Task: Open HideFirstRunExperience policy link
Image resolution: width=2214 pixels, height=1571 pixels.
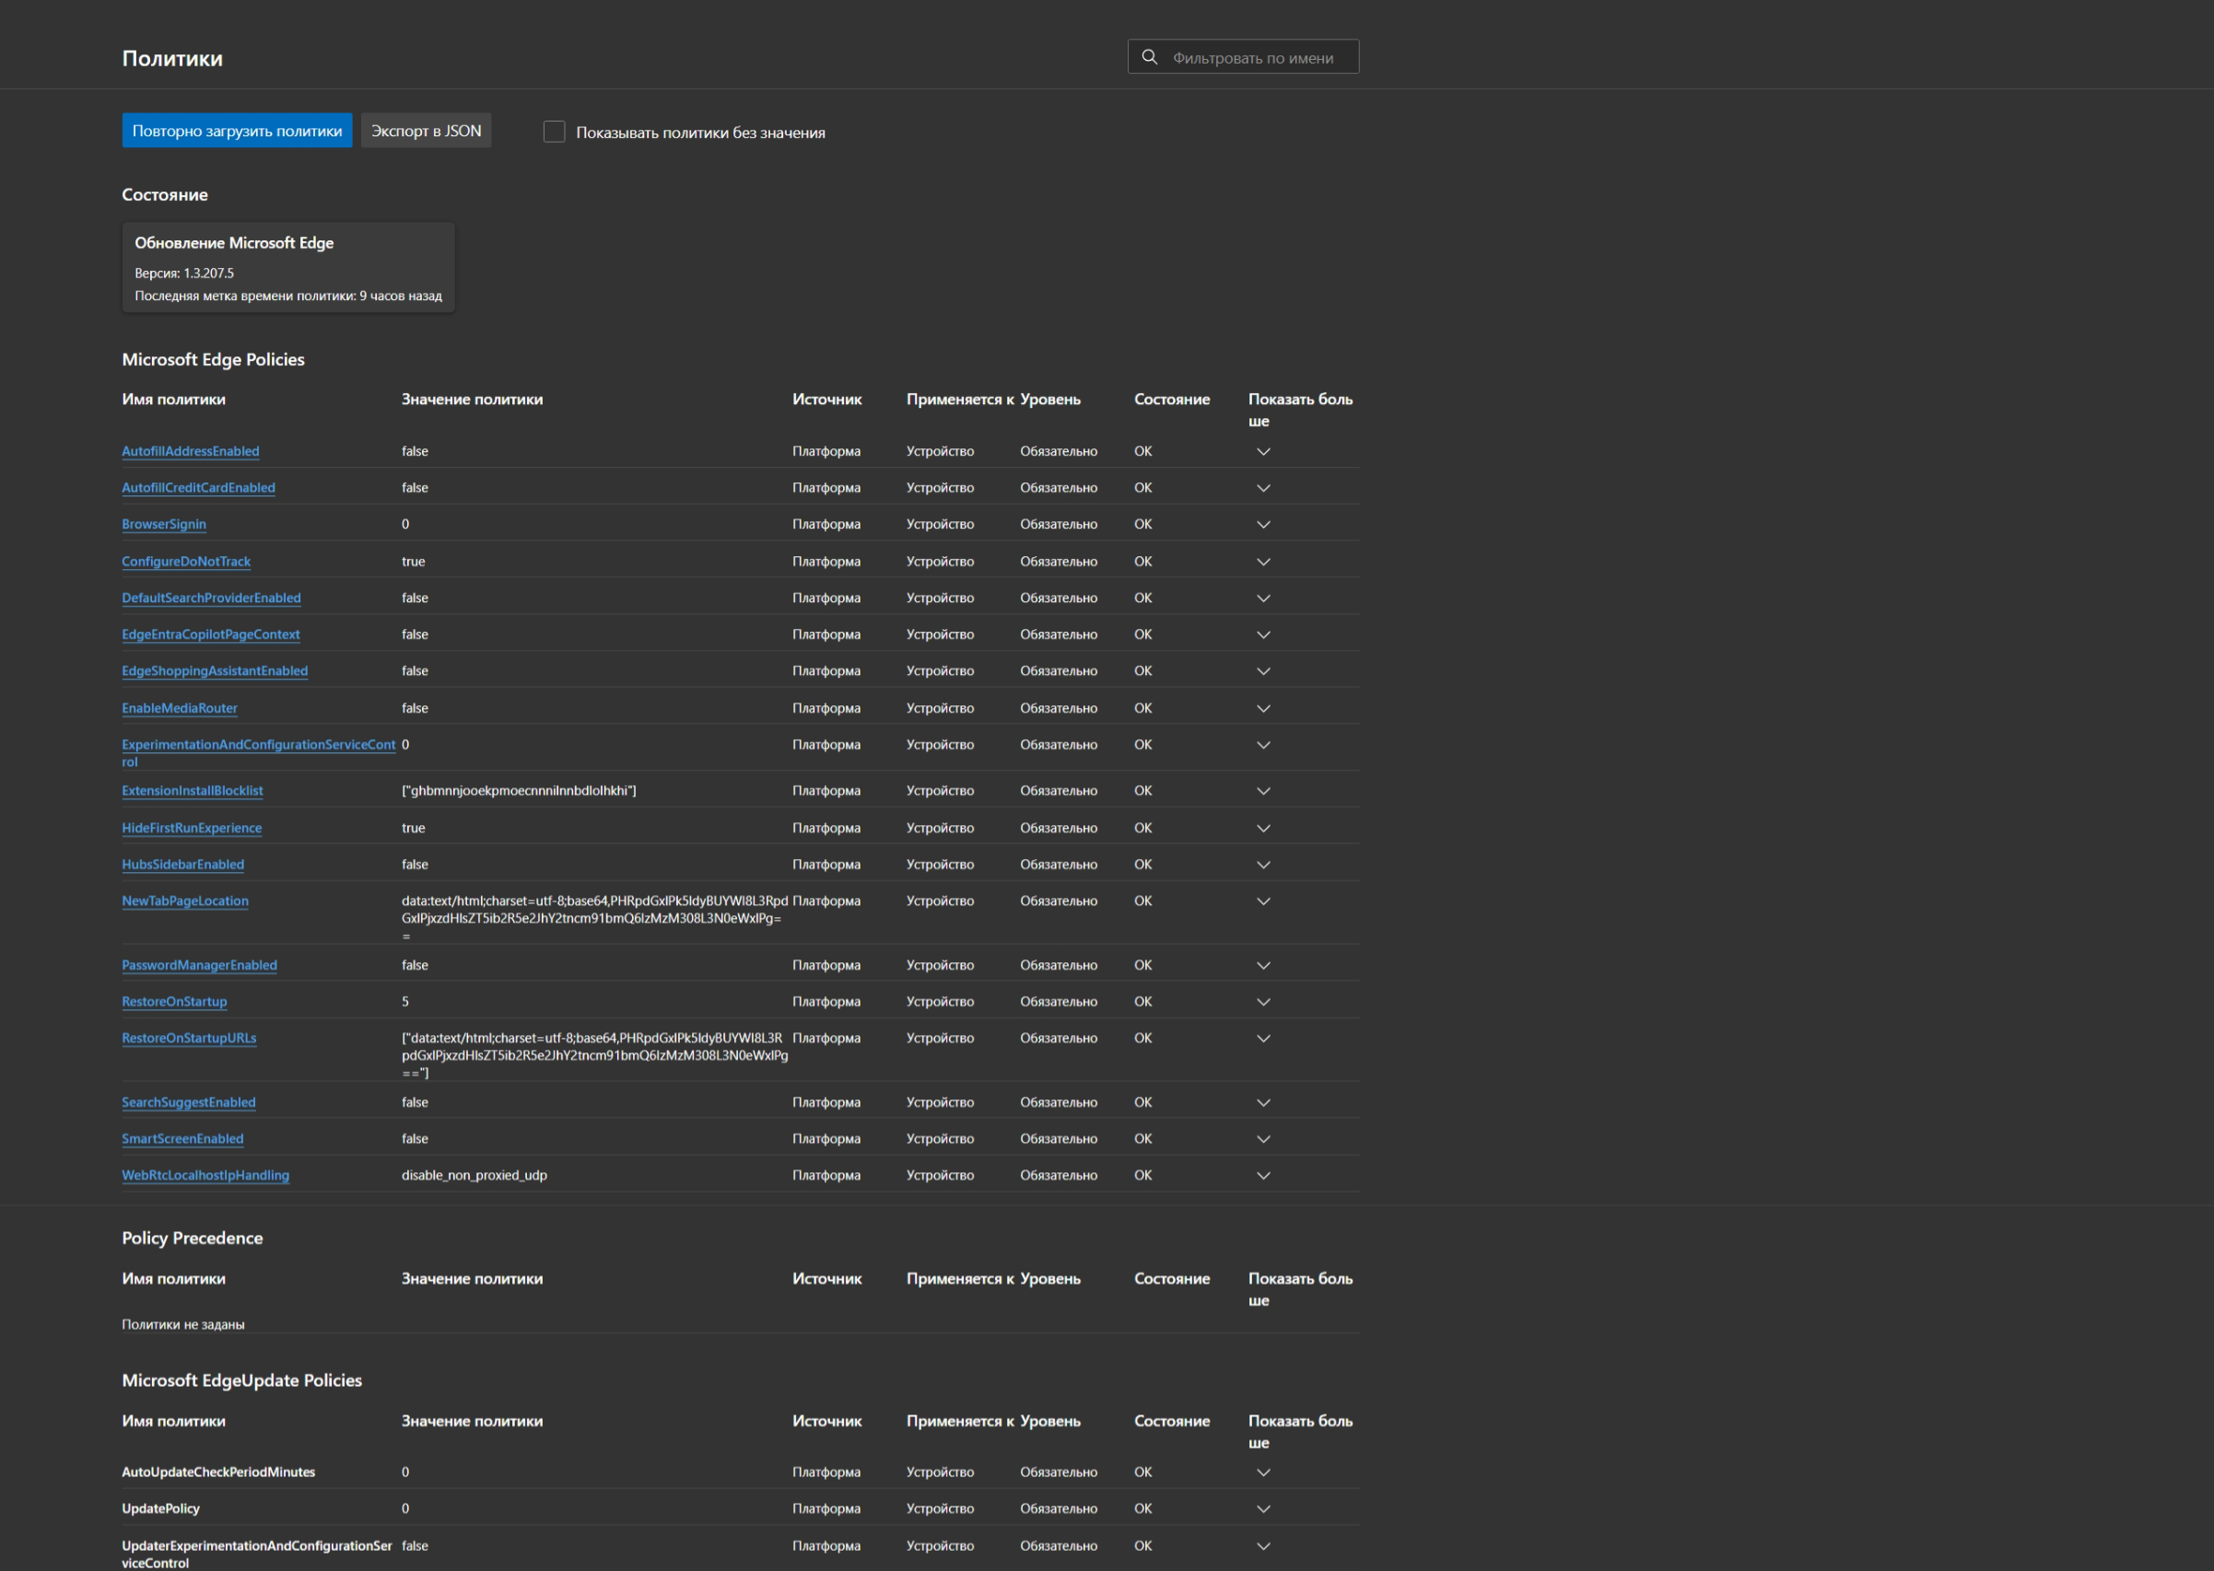Action: [x=191, y=828]
